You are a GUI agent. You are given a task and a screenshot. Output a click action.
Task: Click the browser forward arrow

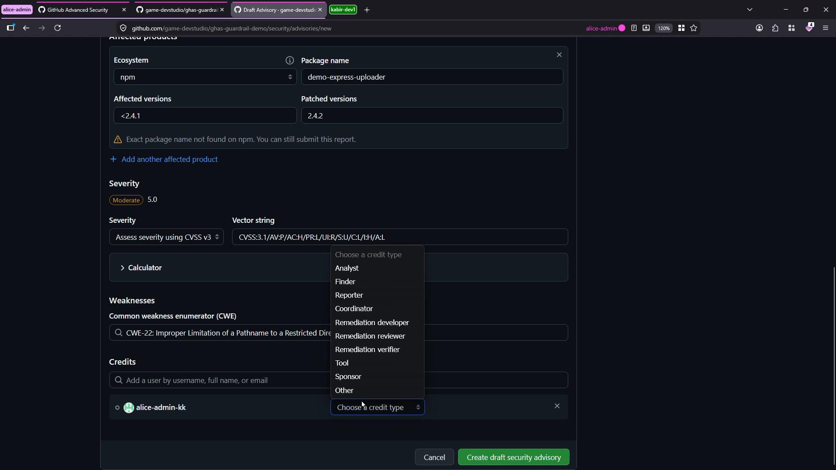[x=42, y=28]
